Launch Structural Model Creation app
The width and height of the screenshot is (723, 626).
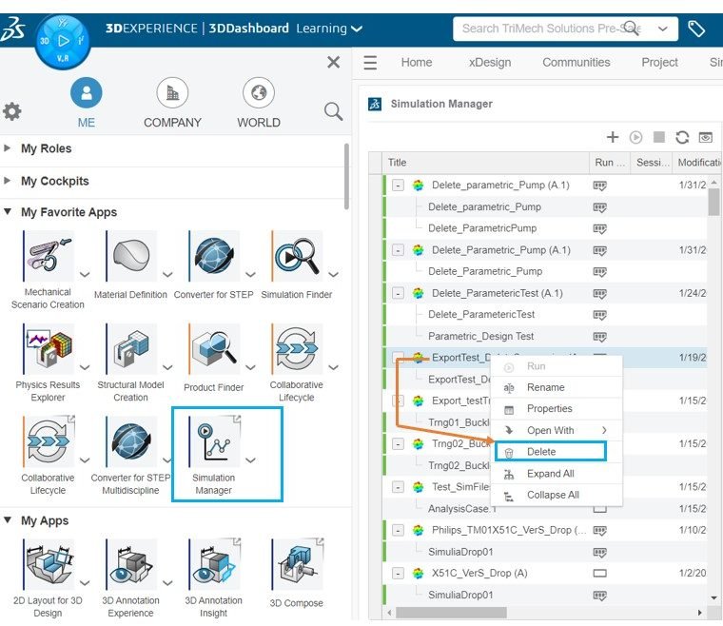[131, 348]
